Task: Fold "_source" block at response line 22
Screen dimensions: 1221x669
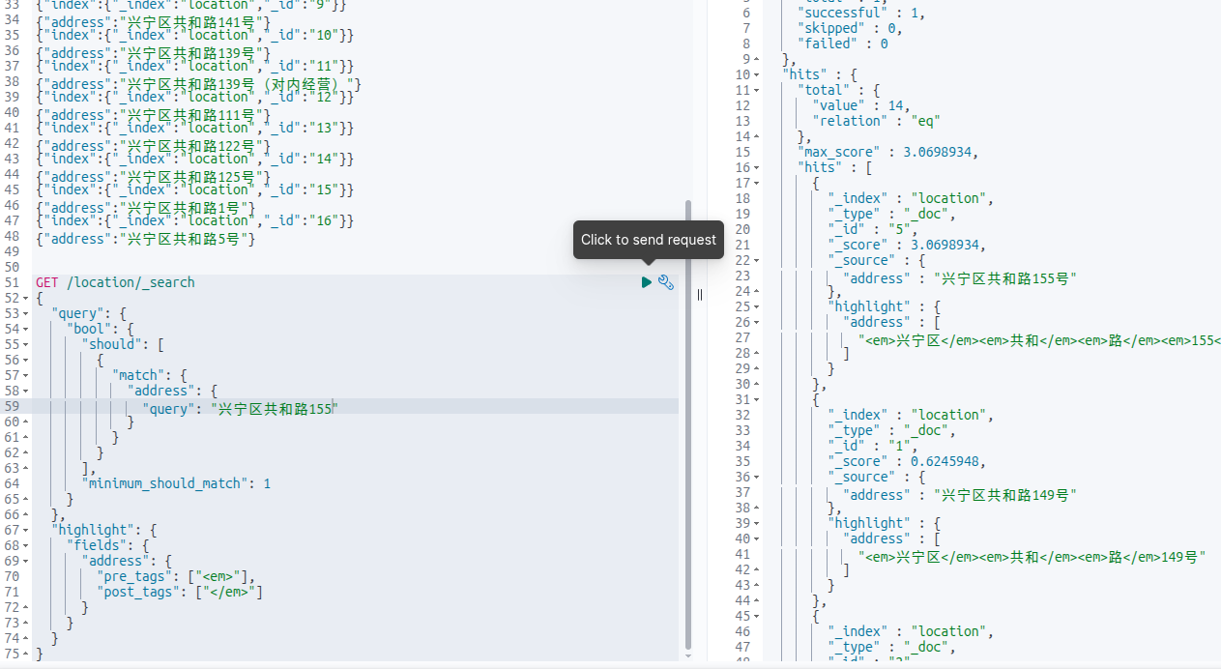Action: coord(756,260)
